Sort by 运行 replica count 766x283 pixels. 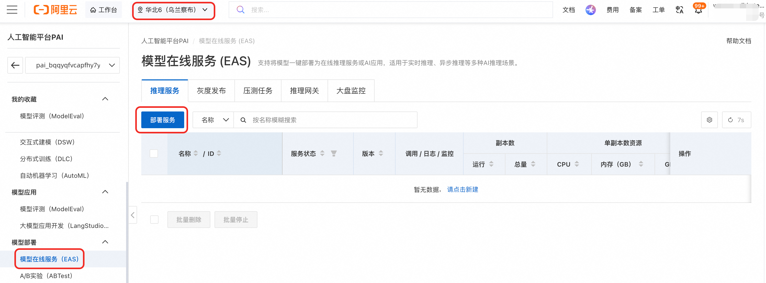491,164
